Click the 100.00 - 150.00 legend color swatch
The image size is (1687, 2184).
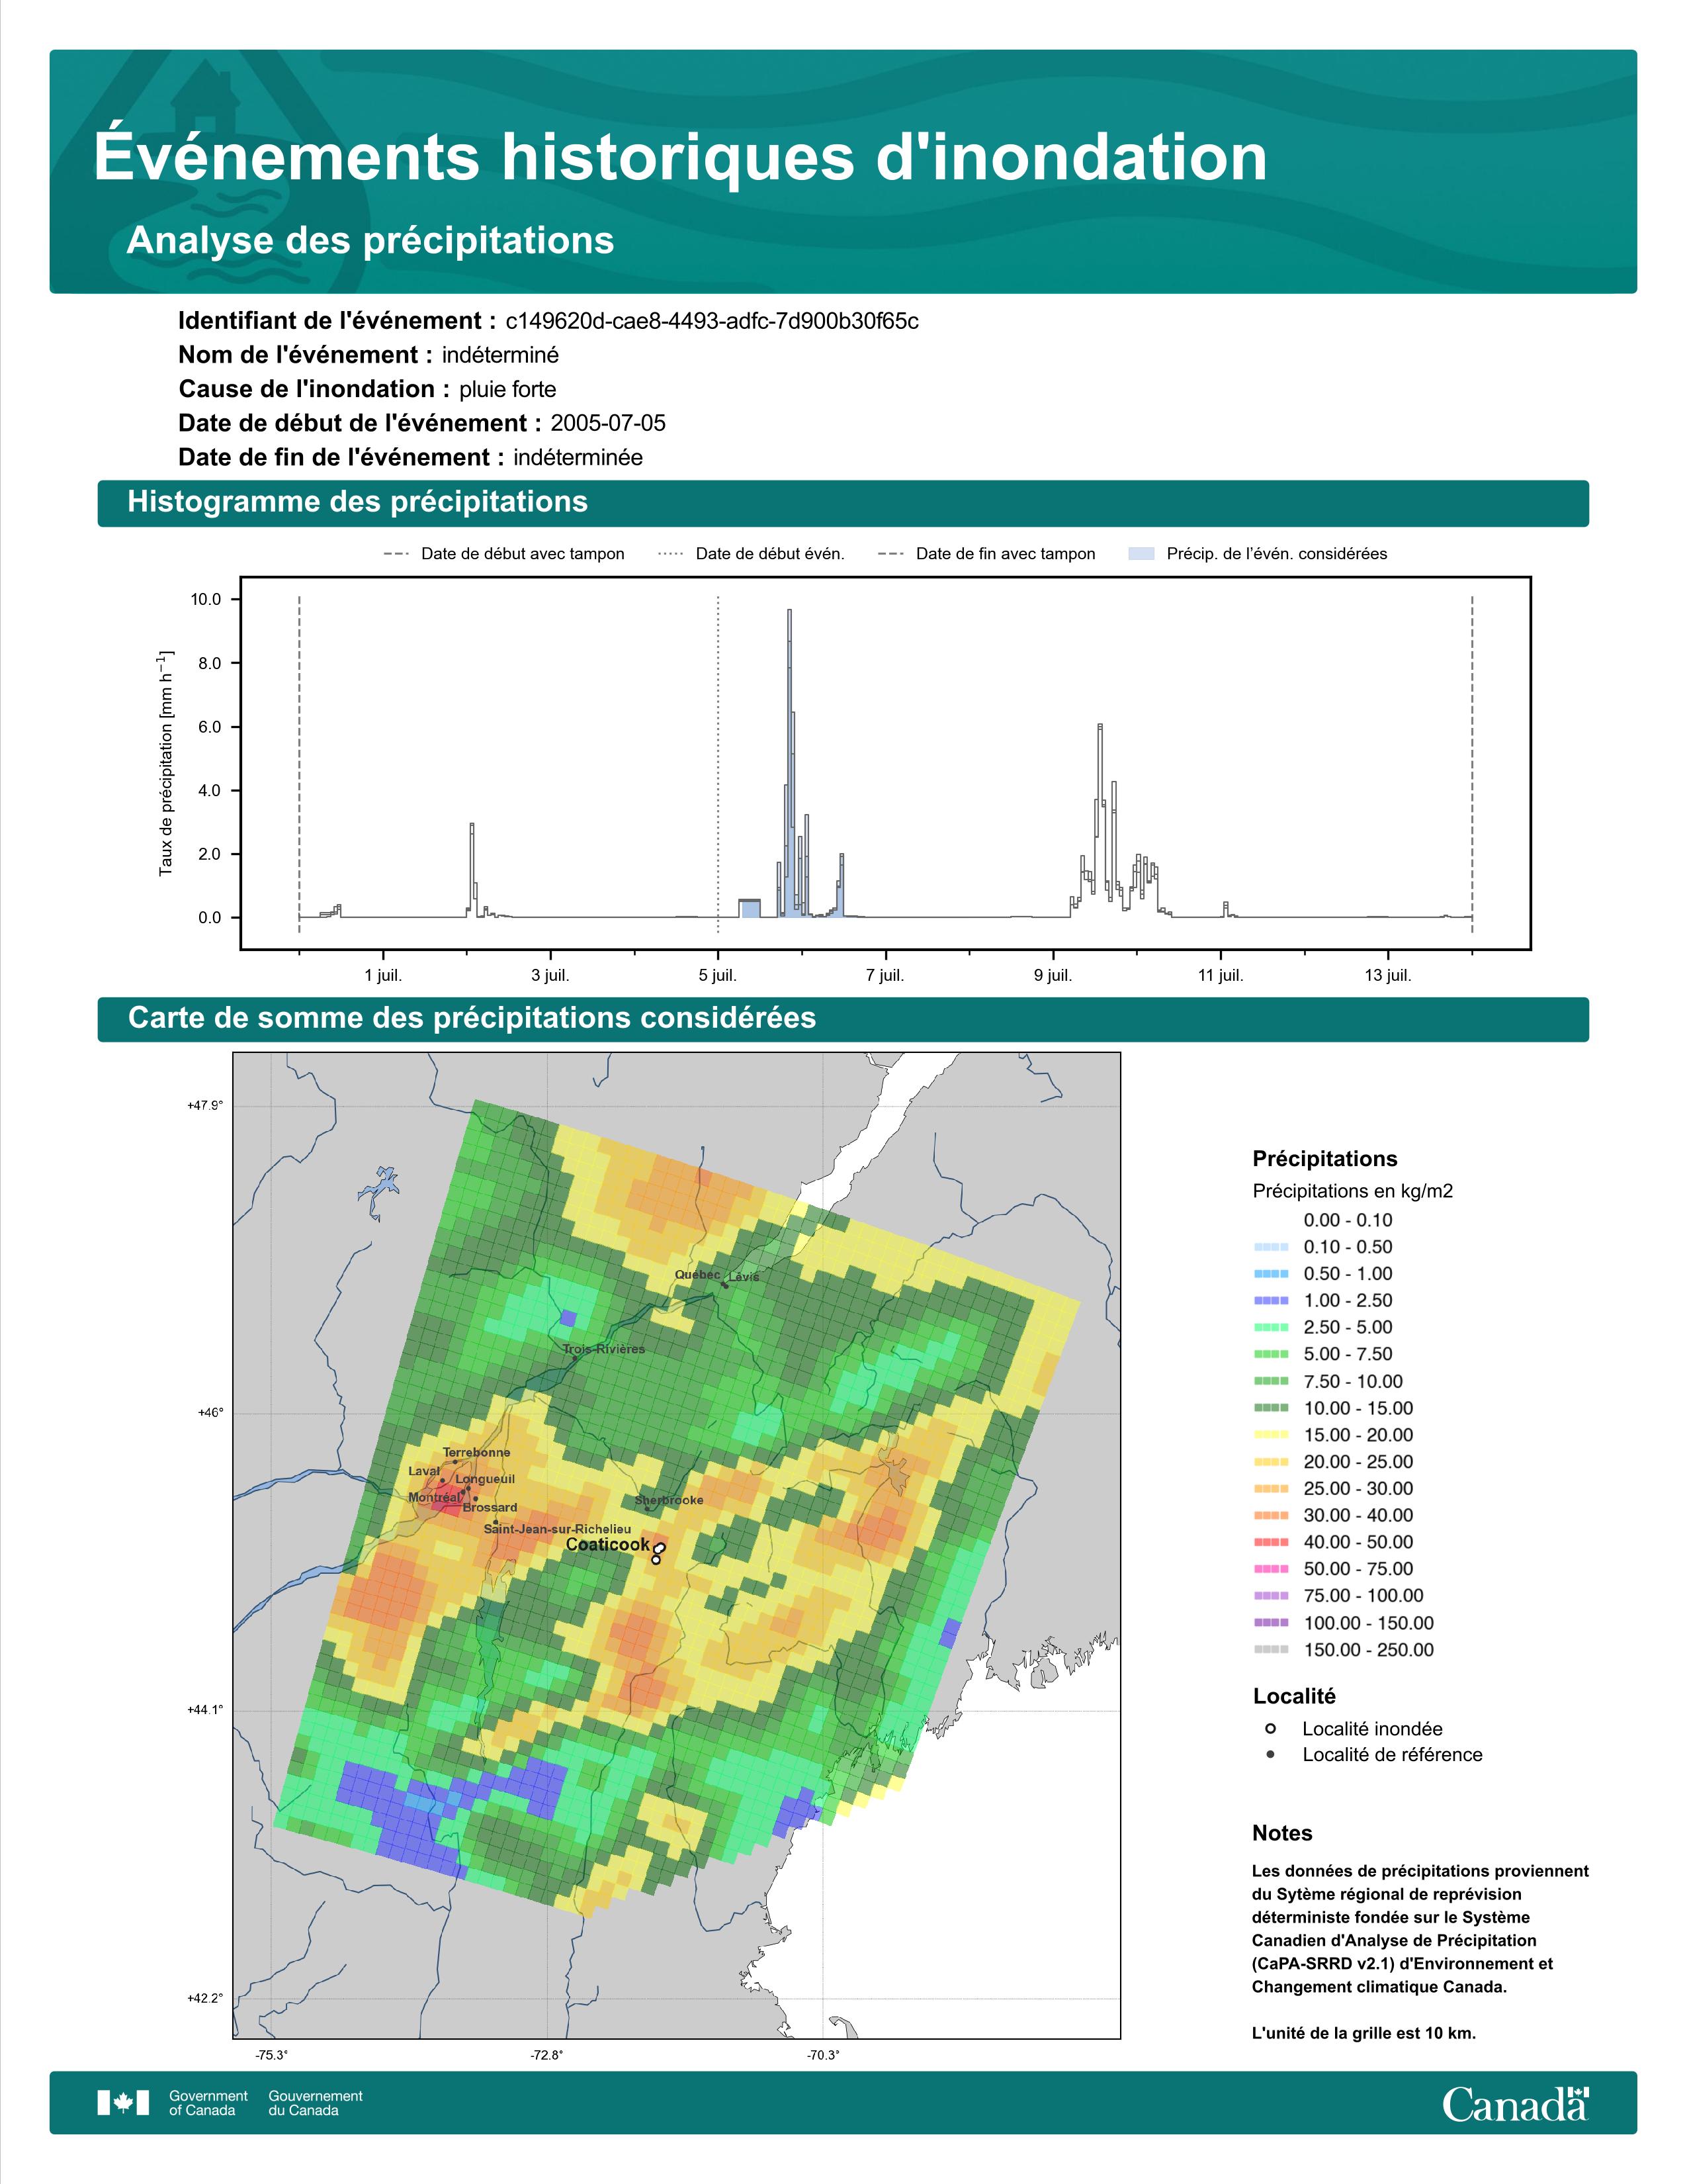(1270, 1623)
